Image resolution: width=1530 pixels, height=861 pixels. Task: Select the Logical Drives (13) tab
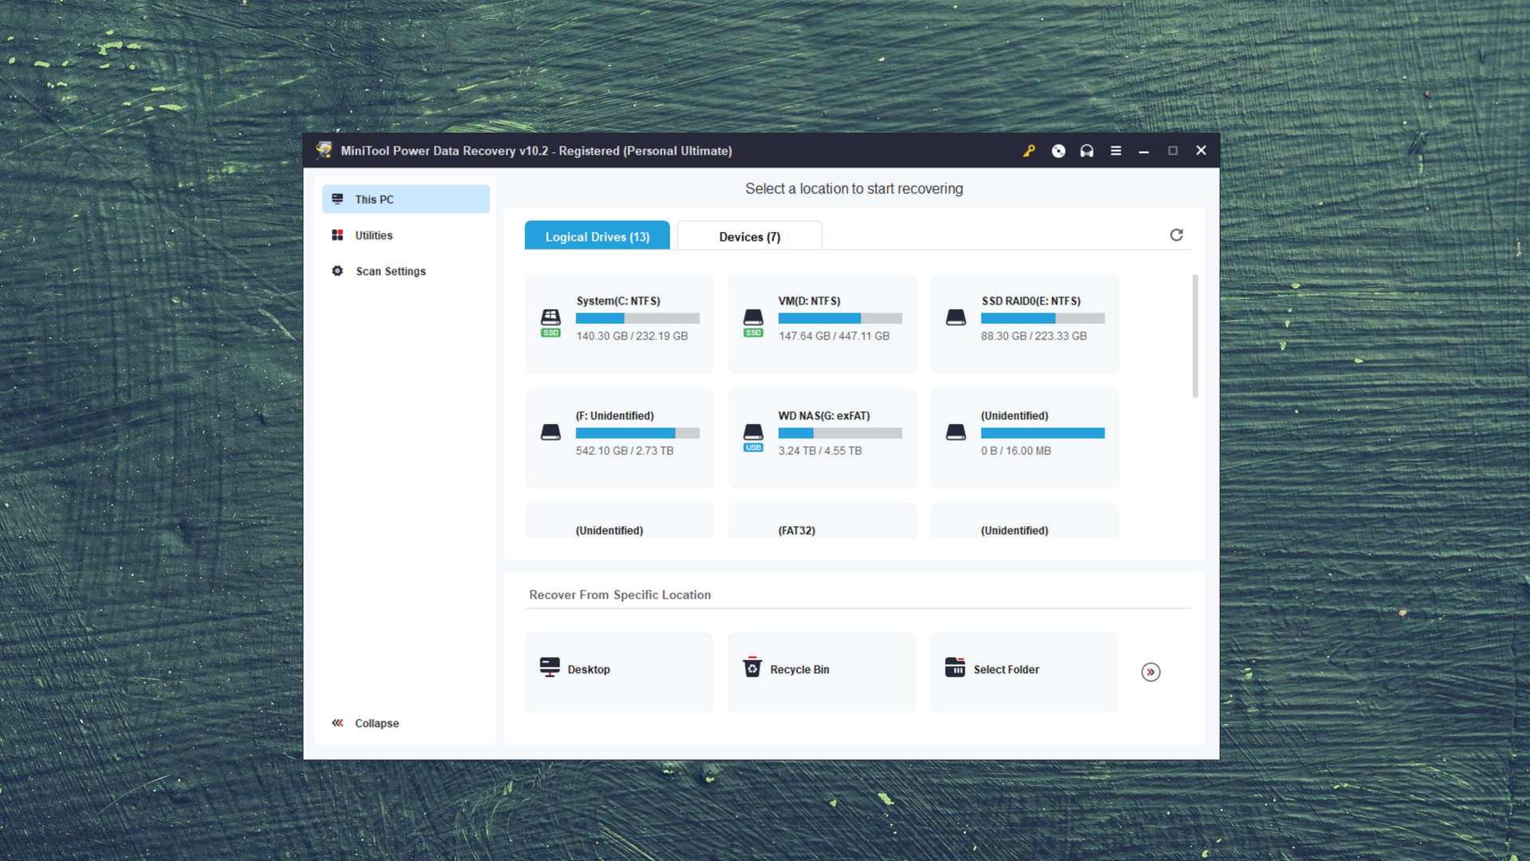click(x=597, y=235)
